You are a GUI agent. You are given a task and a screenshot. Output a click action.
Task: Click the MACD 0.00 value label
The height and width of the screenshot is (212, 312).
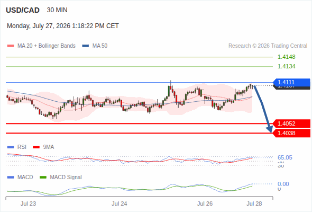pyautogui.click(x=283, y=184)
